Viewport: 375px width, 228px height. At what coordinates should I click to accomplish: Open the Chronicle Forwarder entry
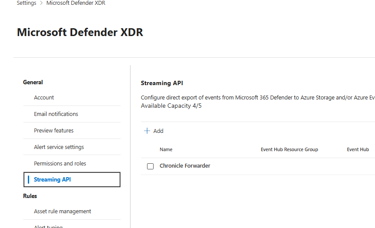pyautogui.click(x=185, y=166)
